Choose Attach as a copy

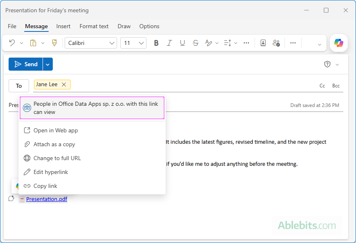click(x=92, y=144)
